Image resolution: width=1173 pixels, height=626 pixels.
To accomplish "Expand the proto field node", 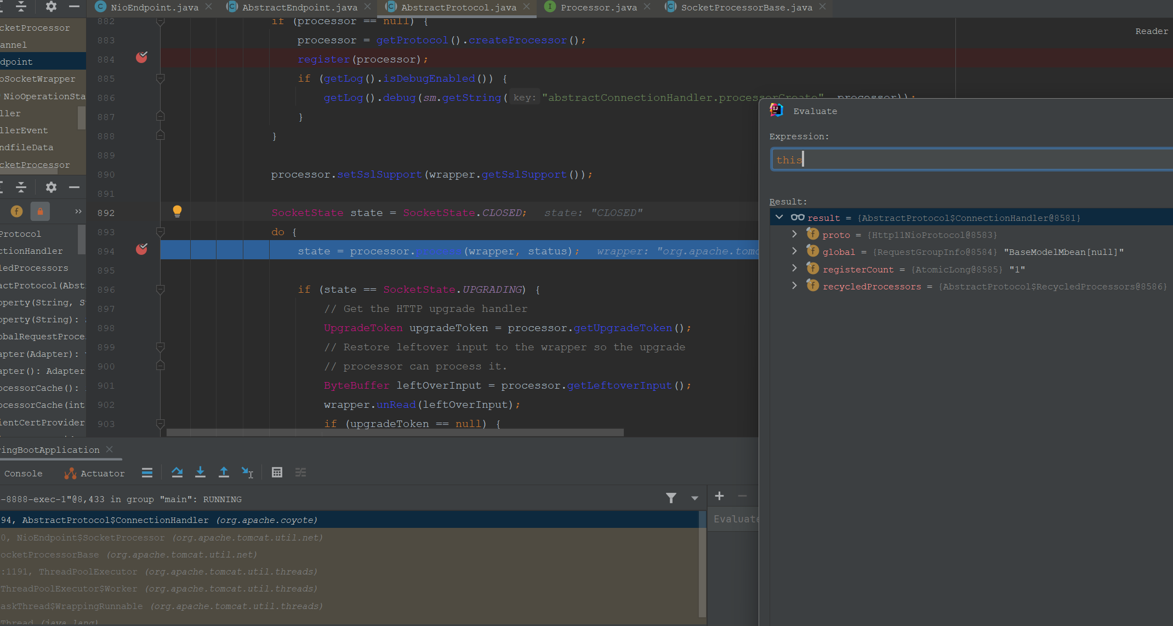I will point(794,234).
